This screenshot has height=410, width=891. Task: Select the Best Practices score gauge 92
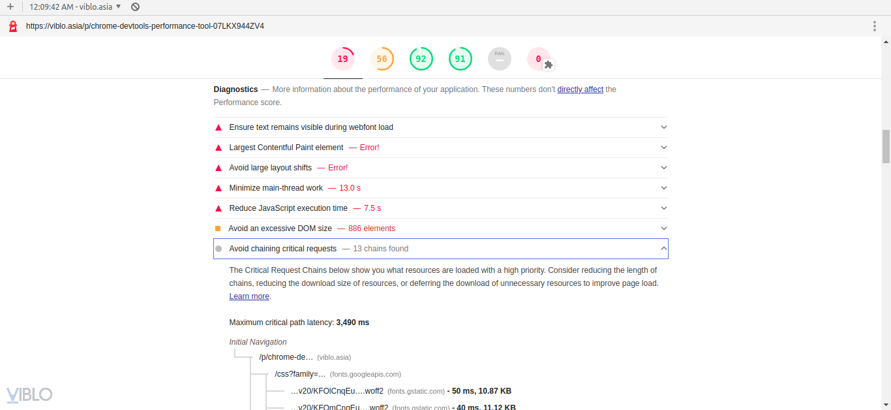(x=421, y=59)
